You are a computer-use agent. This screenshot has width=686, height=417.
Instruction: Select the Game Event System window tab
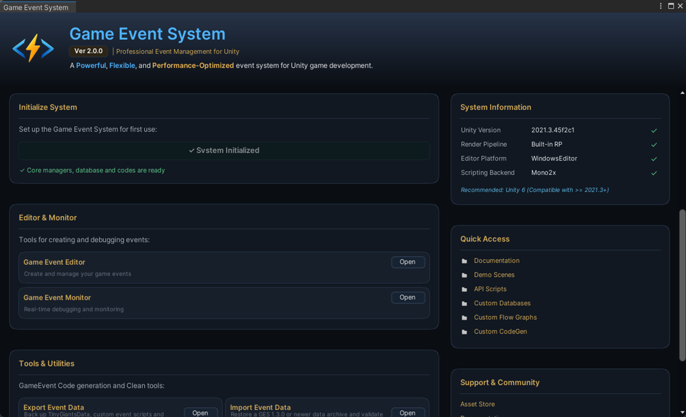coord(38,7)
